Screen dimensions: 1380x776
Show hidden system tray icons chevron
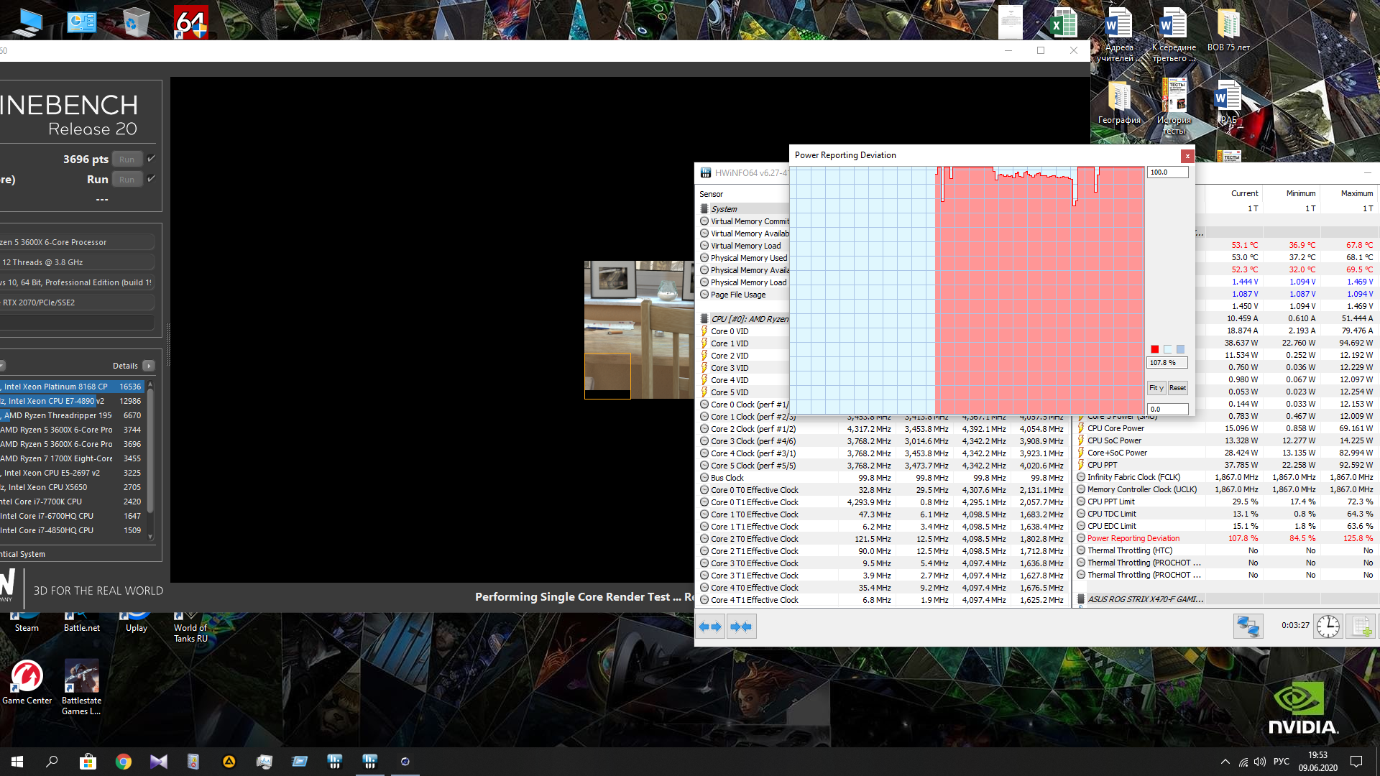coord(1225,762)
